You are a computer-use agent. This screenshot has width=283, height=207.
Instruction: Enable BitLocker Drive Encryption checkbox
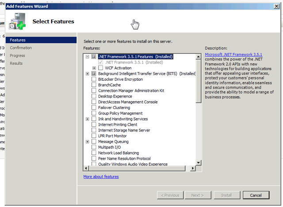pos(94,79)
